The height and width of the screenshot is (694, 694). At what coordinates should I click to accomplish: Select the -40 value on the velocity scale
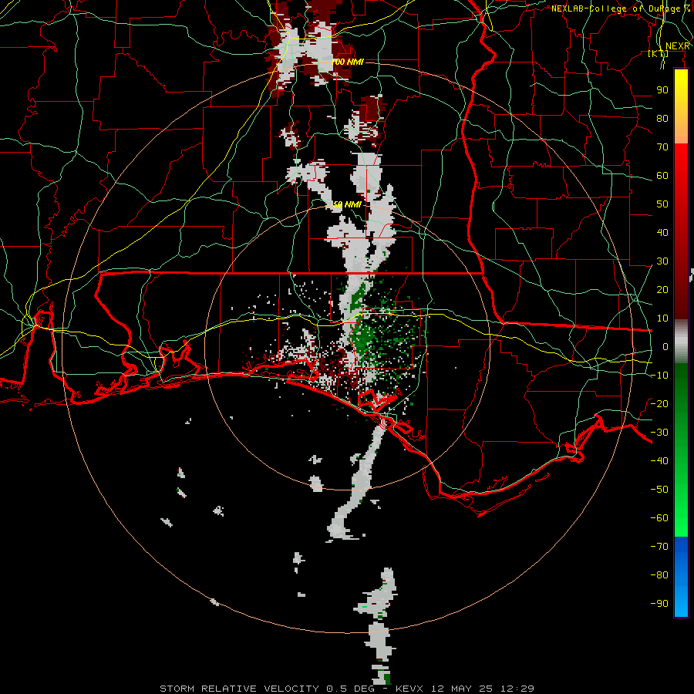coord(659,461)
